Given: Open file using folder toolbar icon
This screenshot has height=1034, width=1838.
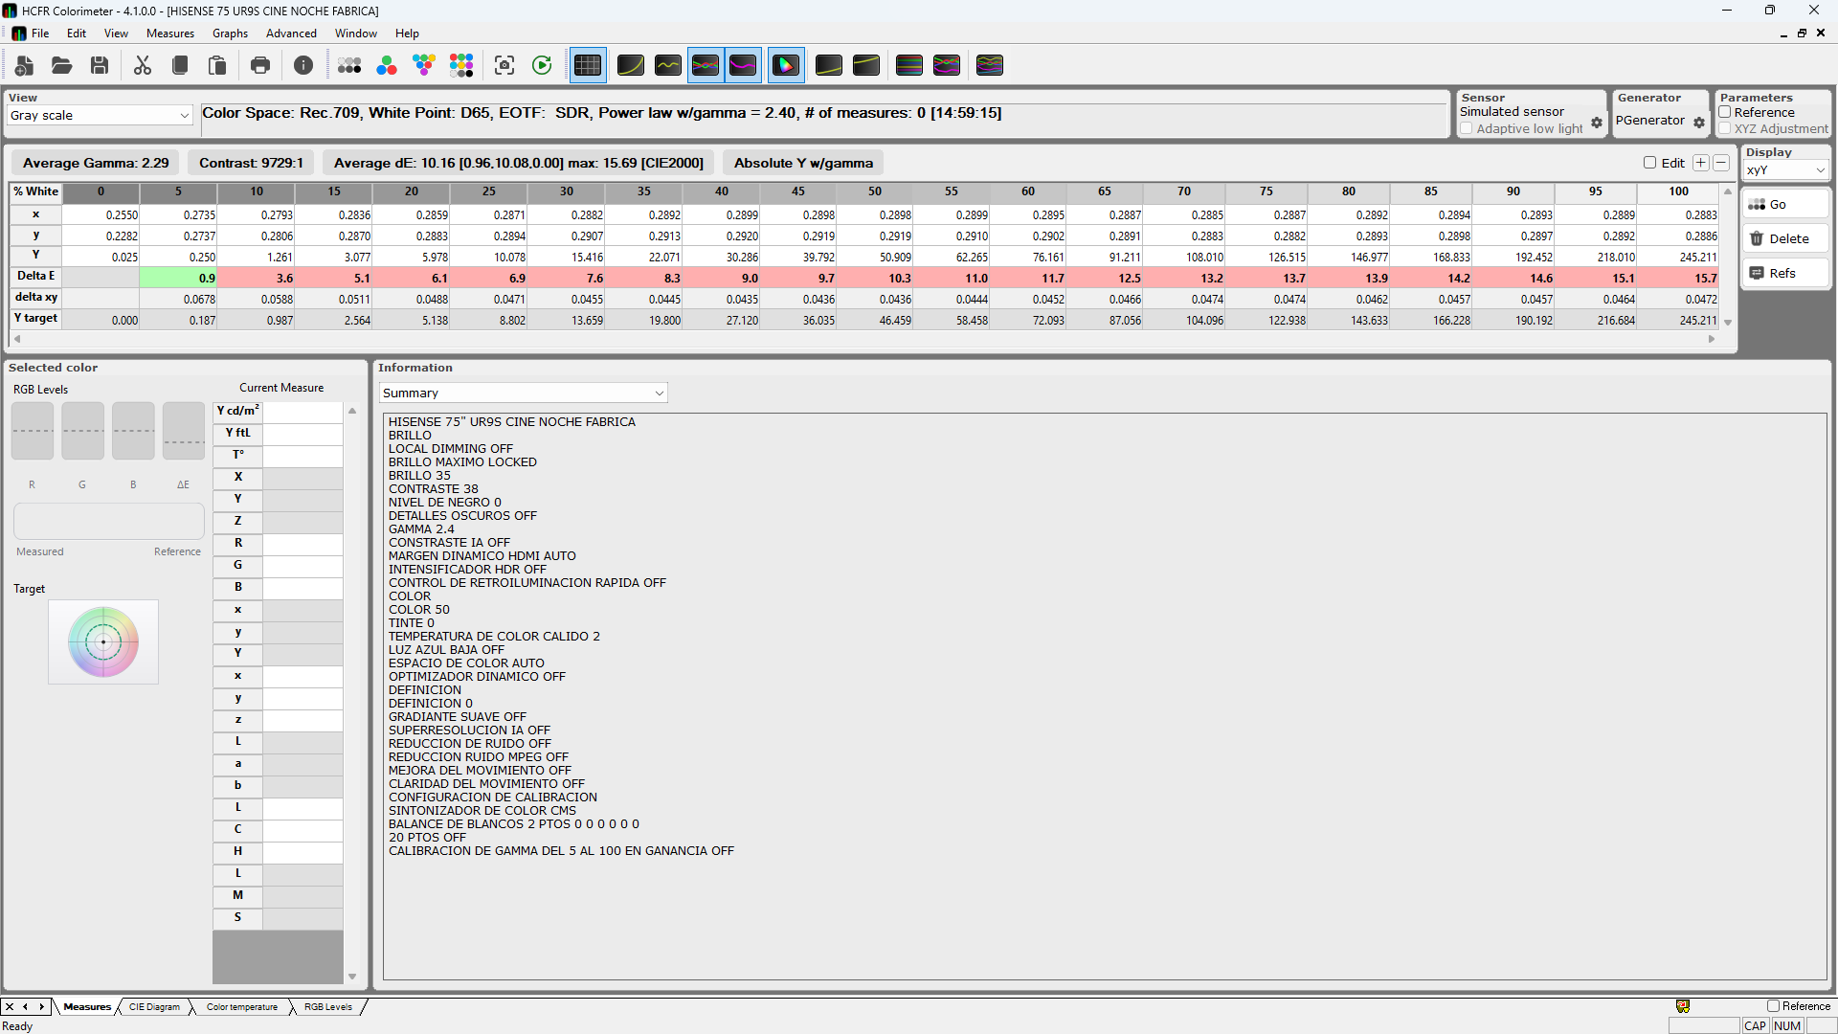Looking at the screenshot, I should pyautogui.click(x=62, y=65).
